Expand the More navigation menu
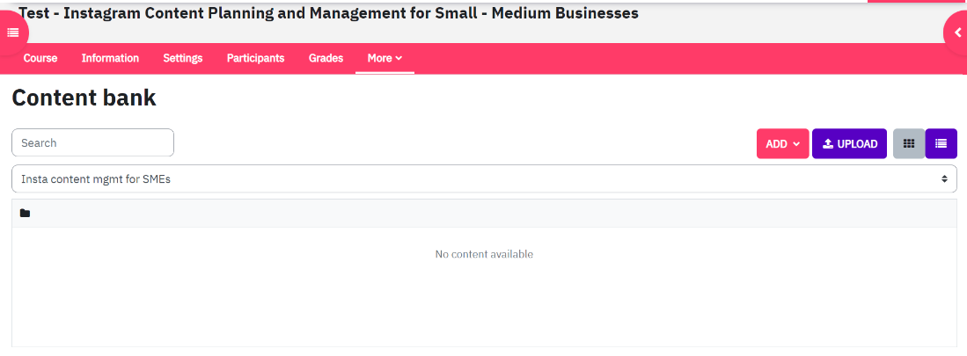Screen dimensions: 967x356 pyautogui.click(x=385, y=59)
